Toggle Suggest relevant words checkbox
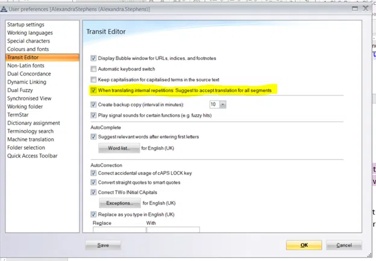Viewport: 376px width, 261px height. point(93,137)
